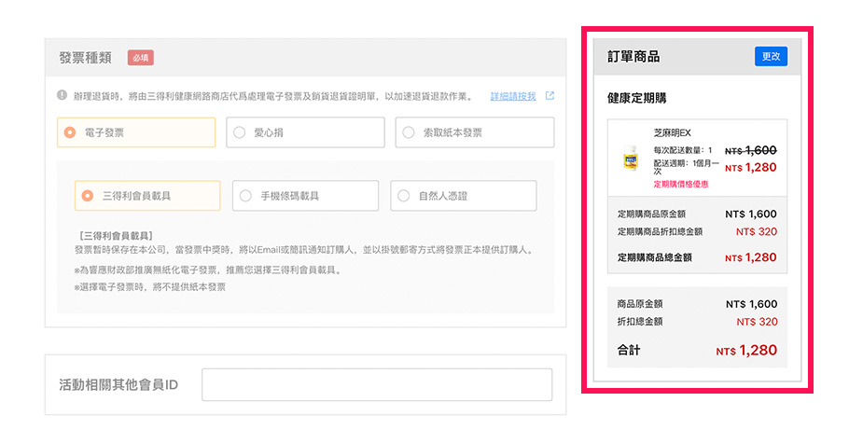Click the strikethrough NT$ 1,600 original price
849x443 pixels.
click(751, 150)
